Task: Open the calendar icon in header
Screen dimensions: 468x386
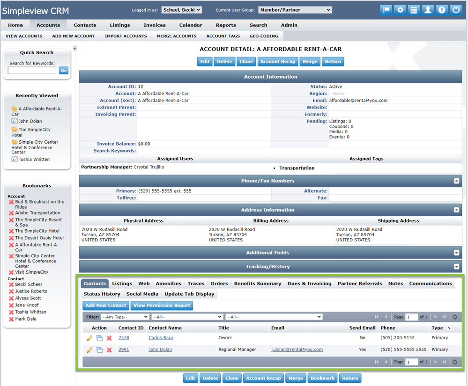Action: (x=414, y=10)
